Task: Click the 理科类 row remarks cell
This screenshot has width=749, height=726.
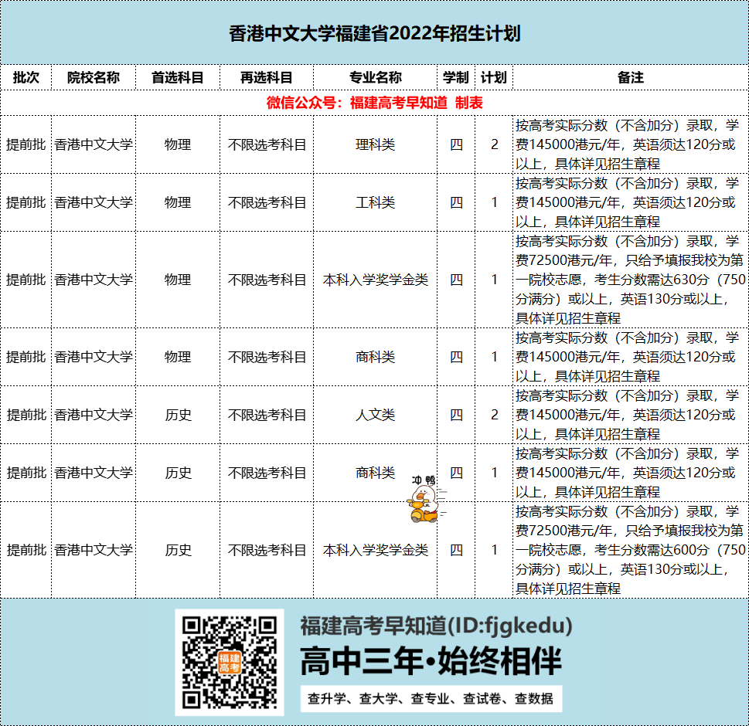Action: (x=631, y=144)
